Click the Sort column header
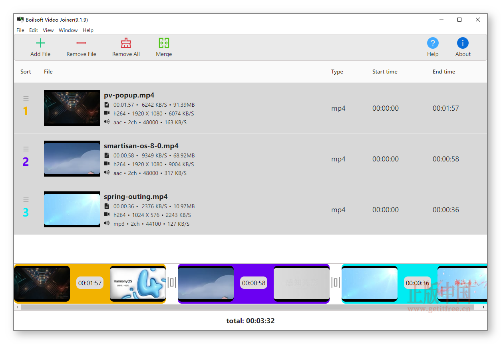Viewport: 501px width, 344px height. [26, 72]
